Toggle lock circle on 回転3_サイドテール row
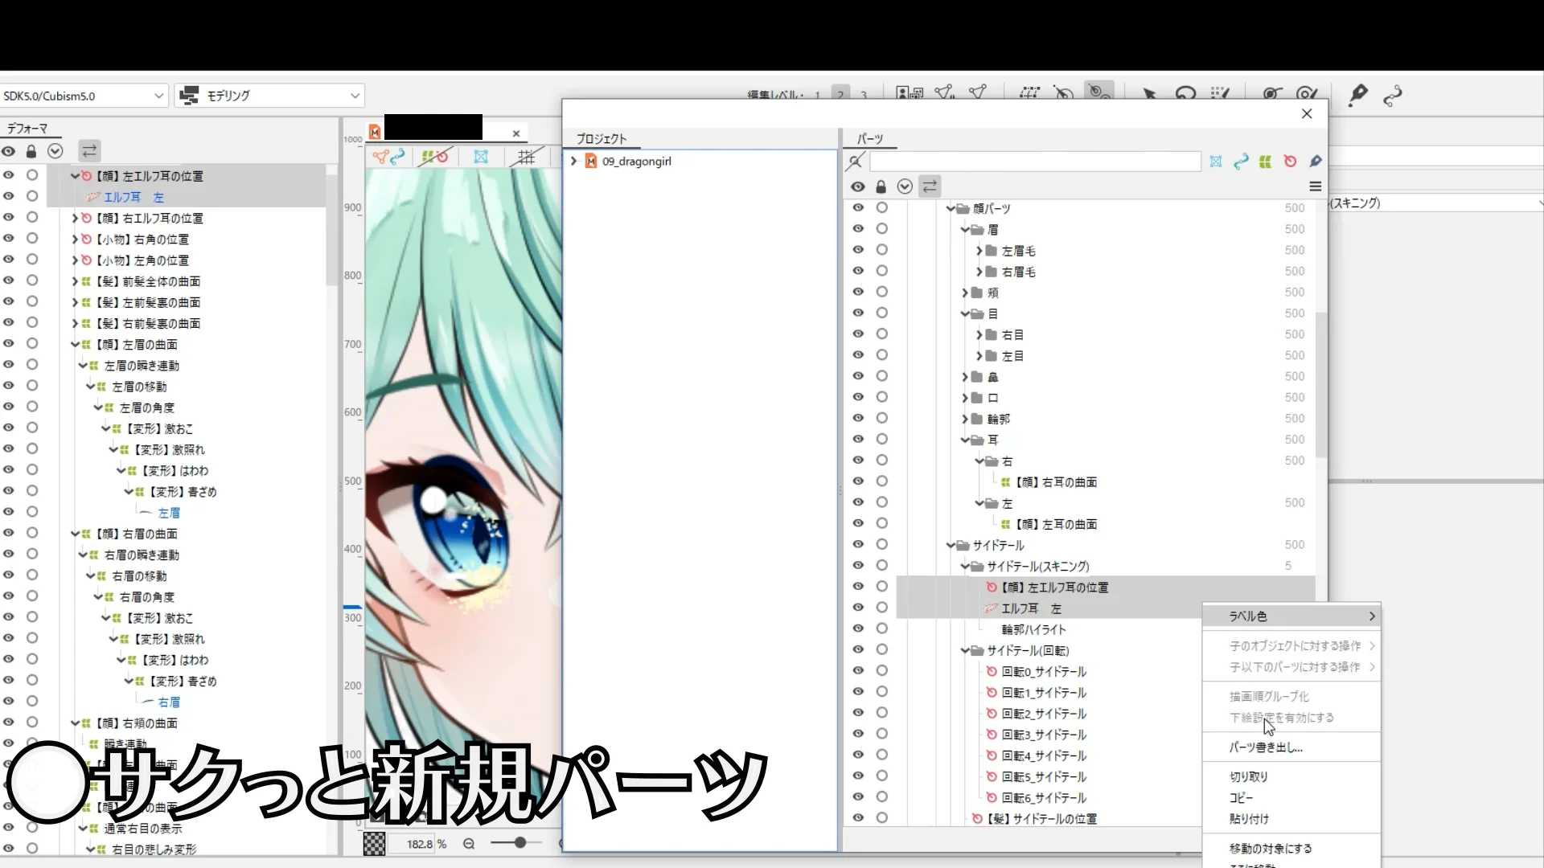1544x868 pixels. [881, 734]
